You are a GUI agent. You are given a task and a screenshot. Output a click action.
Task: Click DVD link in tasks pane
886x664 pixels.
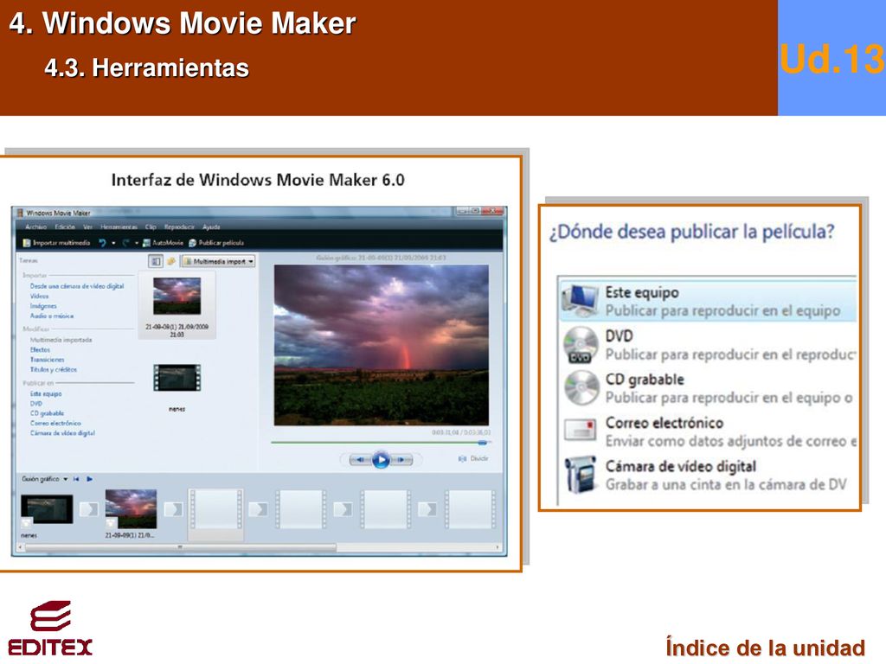(x=36, y=404)
